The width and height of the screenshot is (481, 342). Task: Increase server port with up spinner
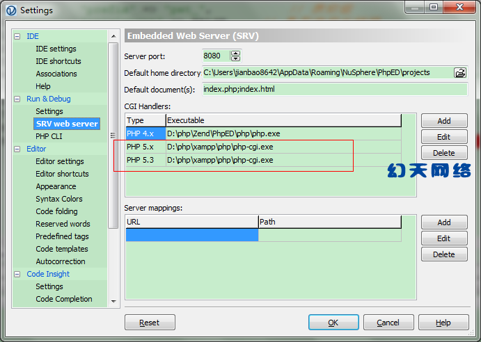coord(235,53)
